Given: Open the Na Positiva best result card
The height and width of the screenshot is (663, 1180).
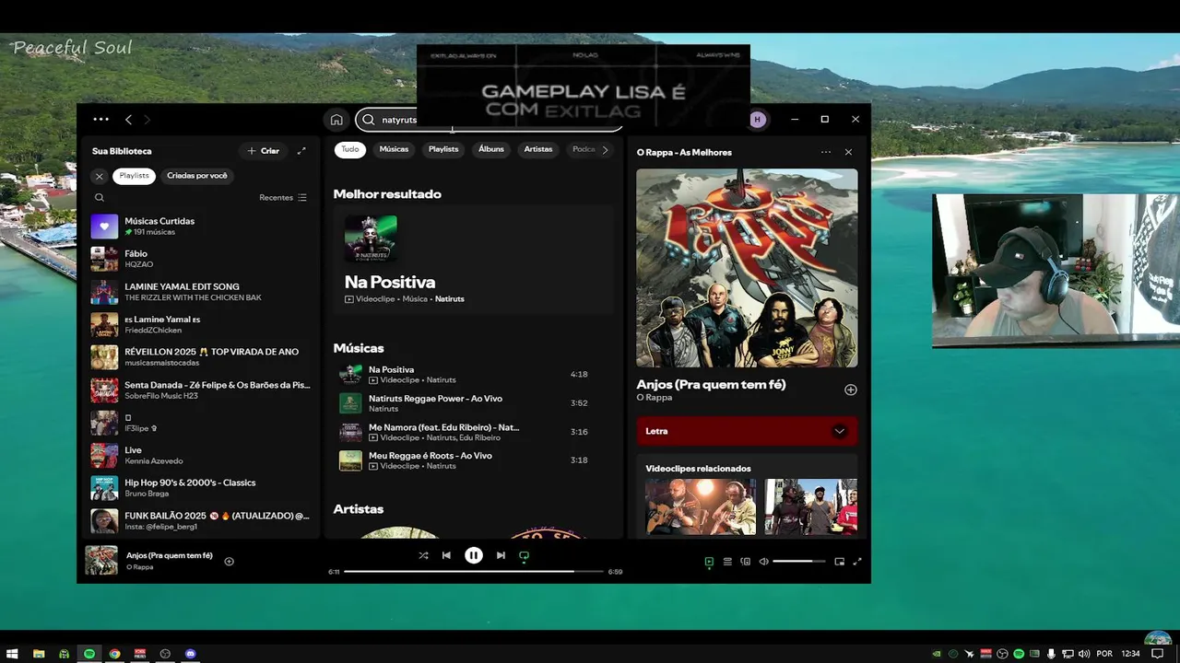Looking at the screenshot, I should [473, 261].
